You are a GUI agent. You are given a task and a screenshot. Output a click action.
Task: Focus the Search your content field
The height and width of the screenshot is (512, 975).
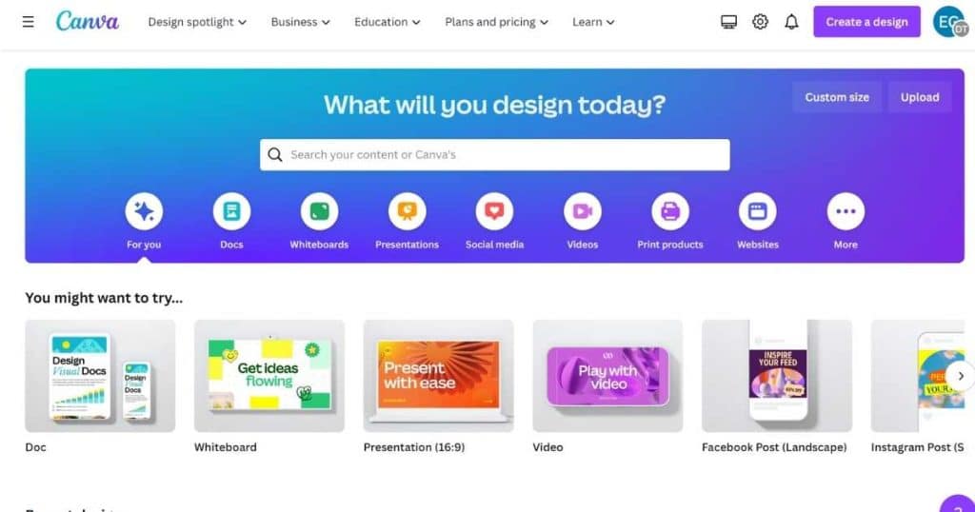point(495,155)
